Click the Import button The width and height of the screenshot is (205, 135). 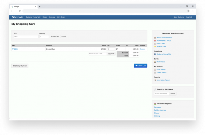[64, 36]
